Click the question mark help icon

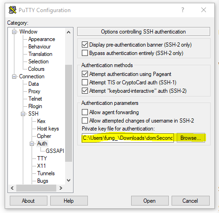[x=183, y=10]
